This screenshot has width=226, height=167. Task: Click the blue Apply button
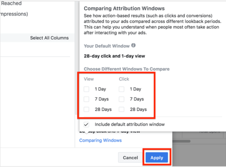click(157, 158)
